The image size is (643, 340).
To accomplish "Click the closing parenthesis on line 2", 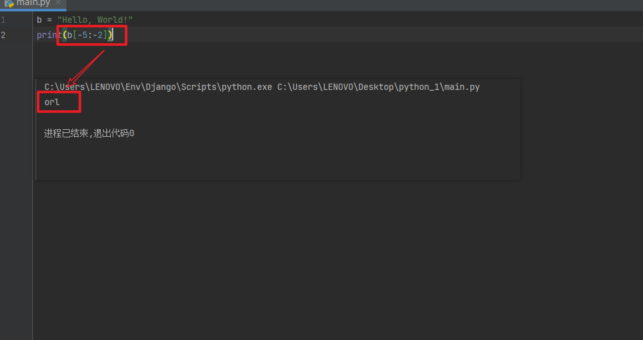I will (110, 35).
